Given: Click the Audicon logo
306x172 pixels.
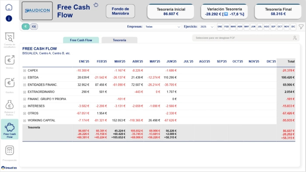Looking at the screenshot, I should 37,11.
